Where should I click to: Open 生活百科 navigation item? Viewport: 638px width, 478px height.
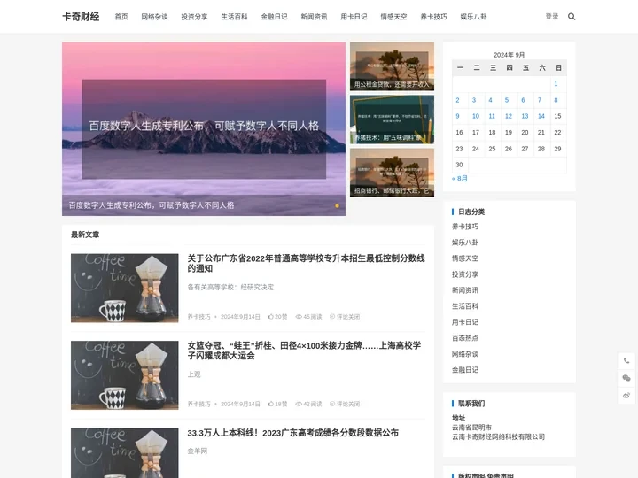coord(234,17)
